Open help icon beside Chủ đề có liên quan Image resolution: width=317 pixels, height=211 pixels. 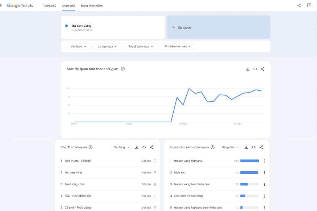91,147
